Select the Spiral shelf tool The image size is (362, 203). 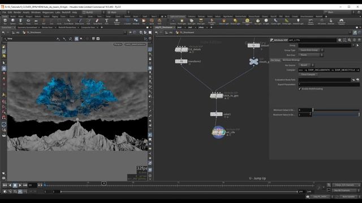[152, 21]
